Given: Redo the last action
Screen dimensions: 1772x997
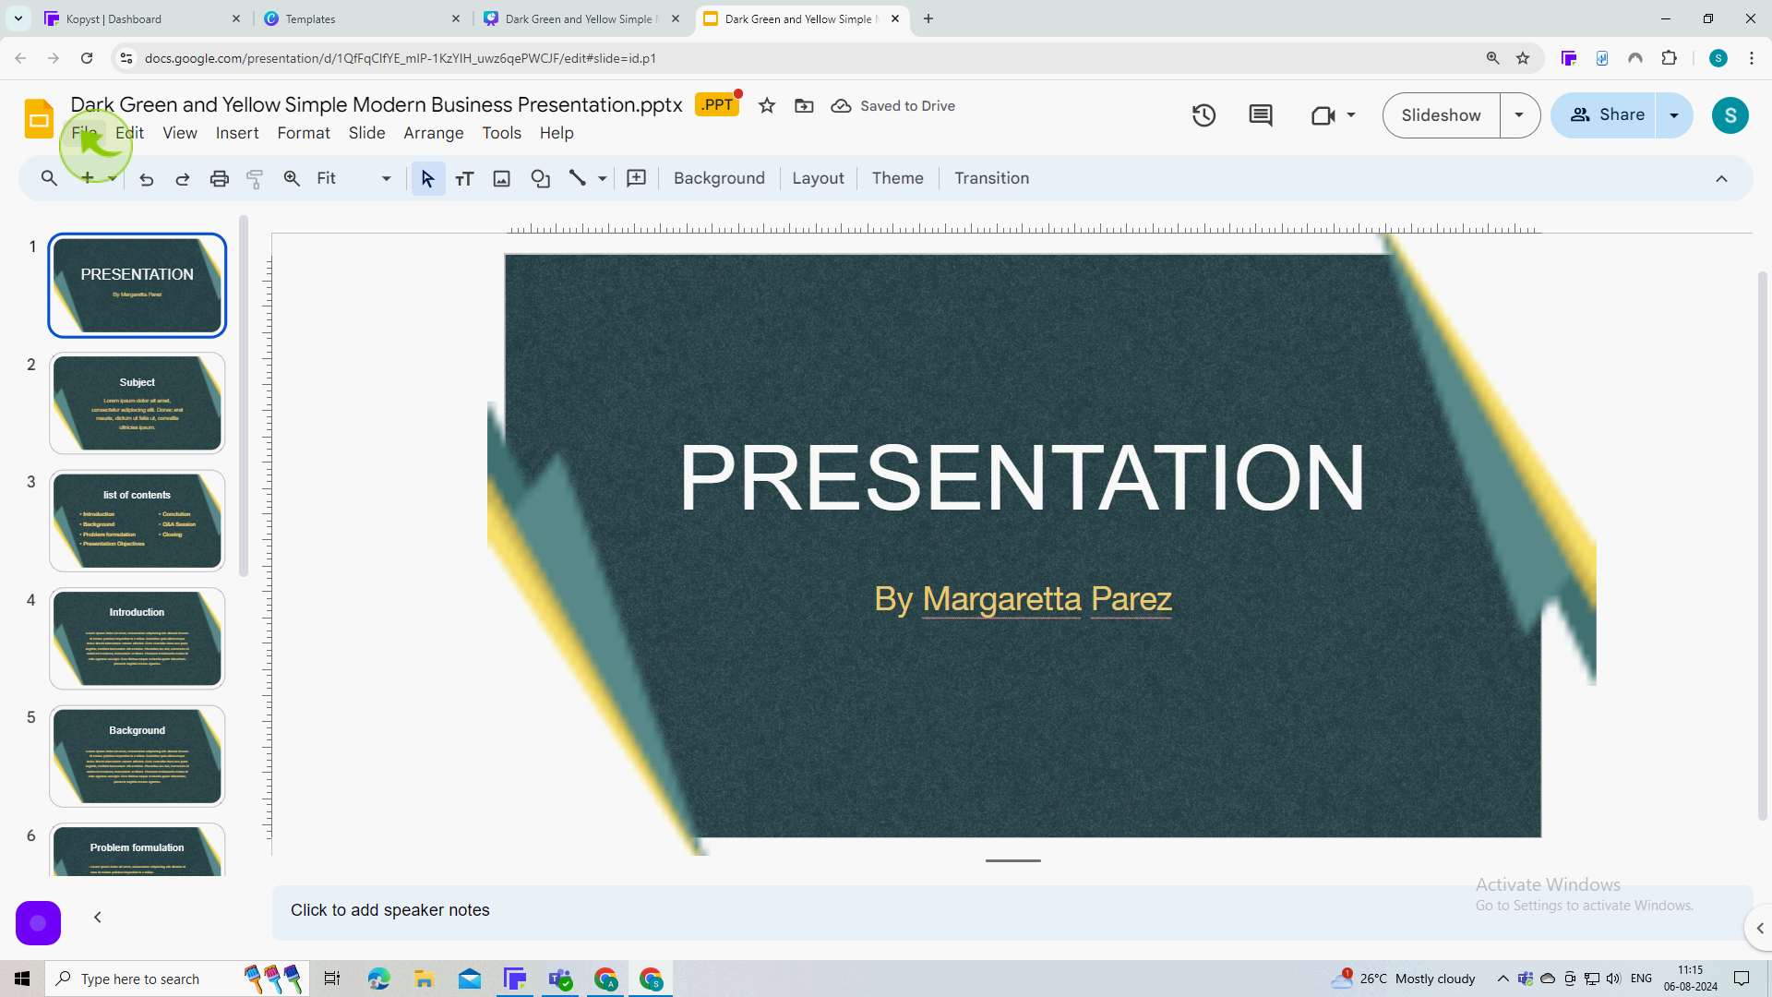Looking at the screenshot, I should [182, 179].
